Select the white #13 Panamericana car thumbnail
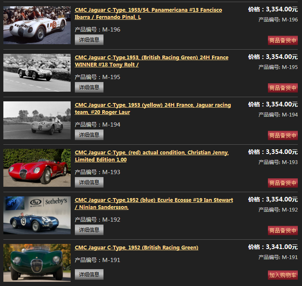This screenshot has width=302, height=286. (x=37, y=25)
